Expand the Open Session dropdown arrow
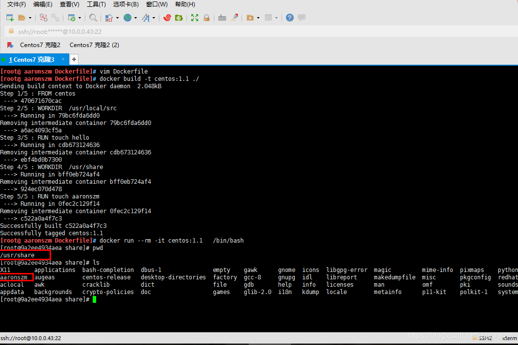Viewport: 518px width, 345px height. [x=30, y=18]
